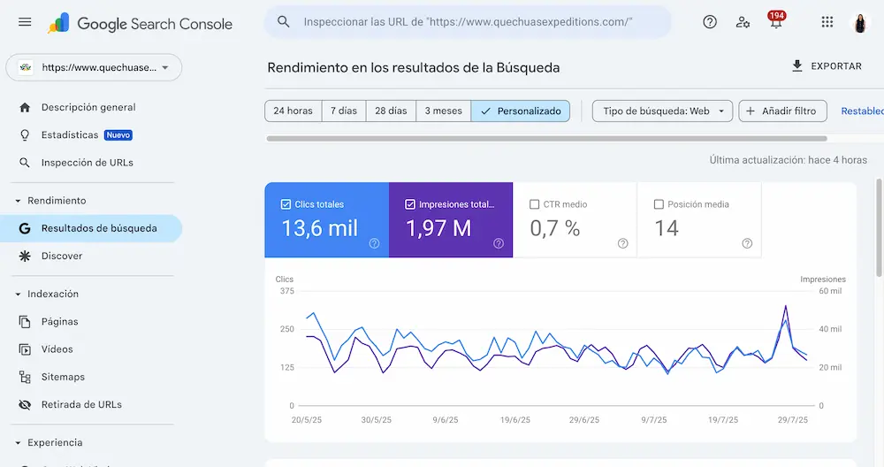Click the URL inspection search field

coord(468,22)
